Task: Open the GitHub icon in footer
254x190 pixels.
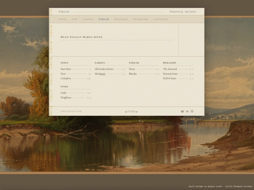Action: [x=192, y=111]
